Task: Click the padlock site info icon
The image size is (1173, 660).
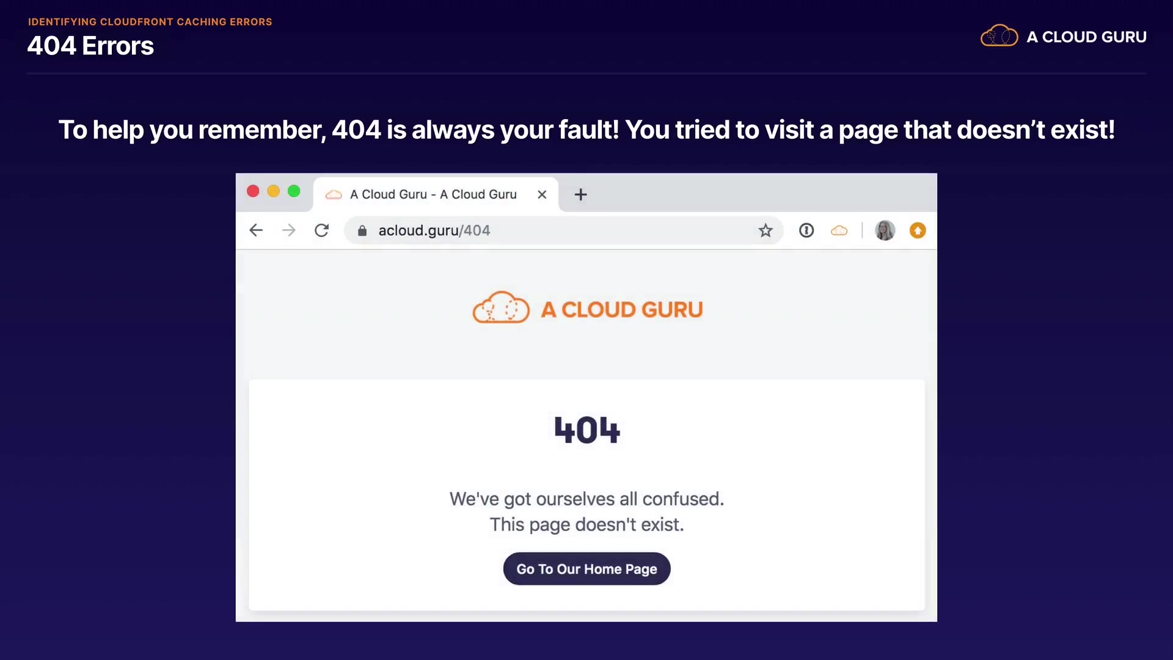Action: 362,230
